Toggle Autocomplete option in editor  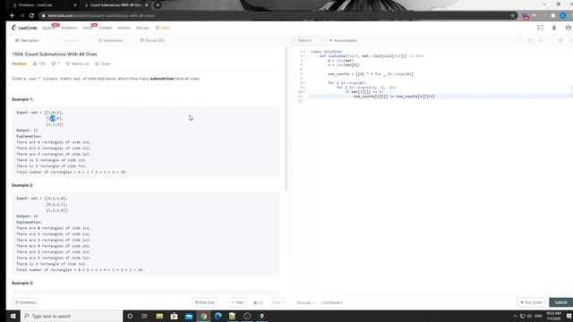tap(343, 40)
